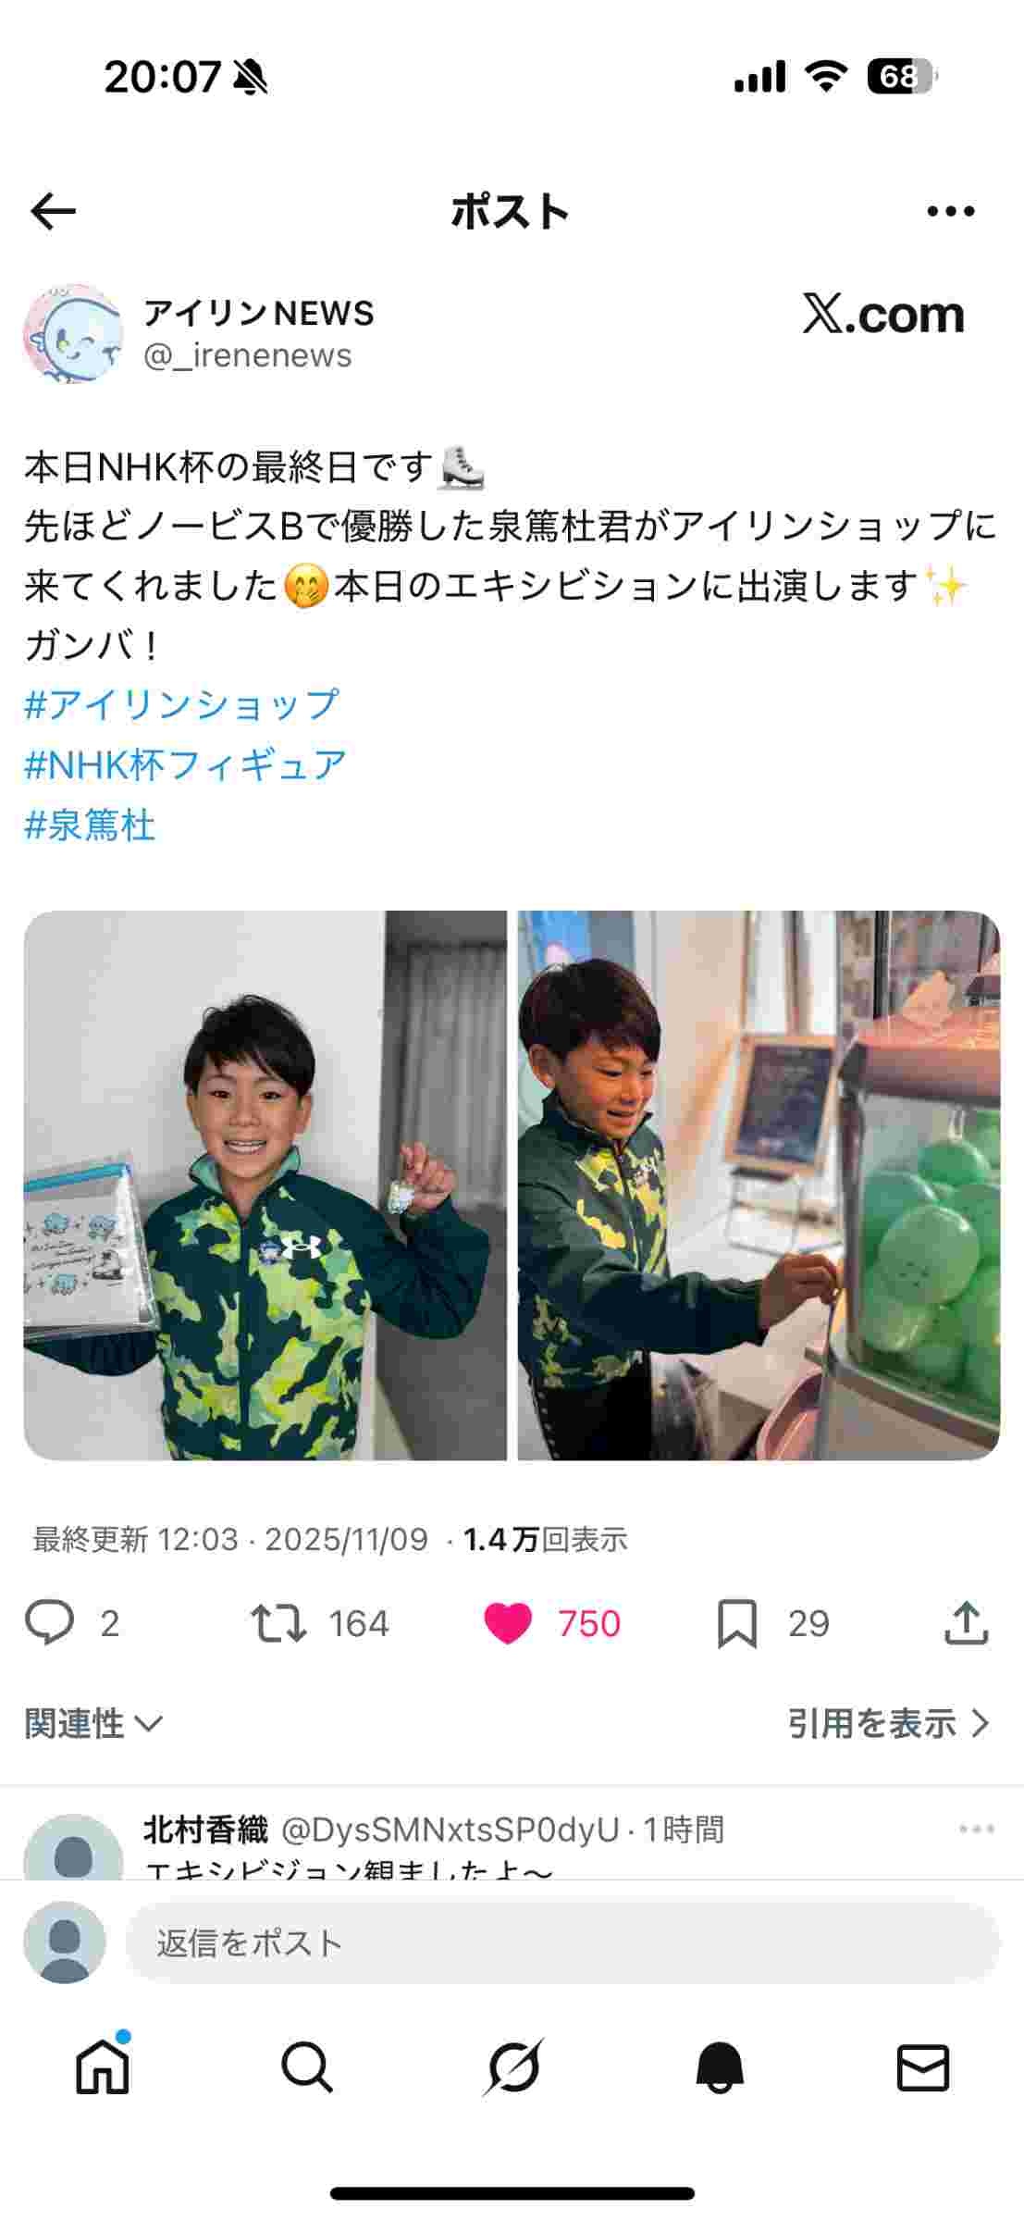
Task: Tap the 返信をポスト reply field
Action: [x=562, y=1942]
